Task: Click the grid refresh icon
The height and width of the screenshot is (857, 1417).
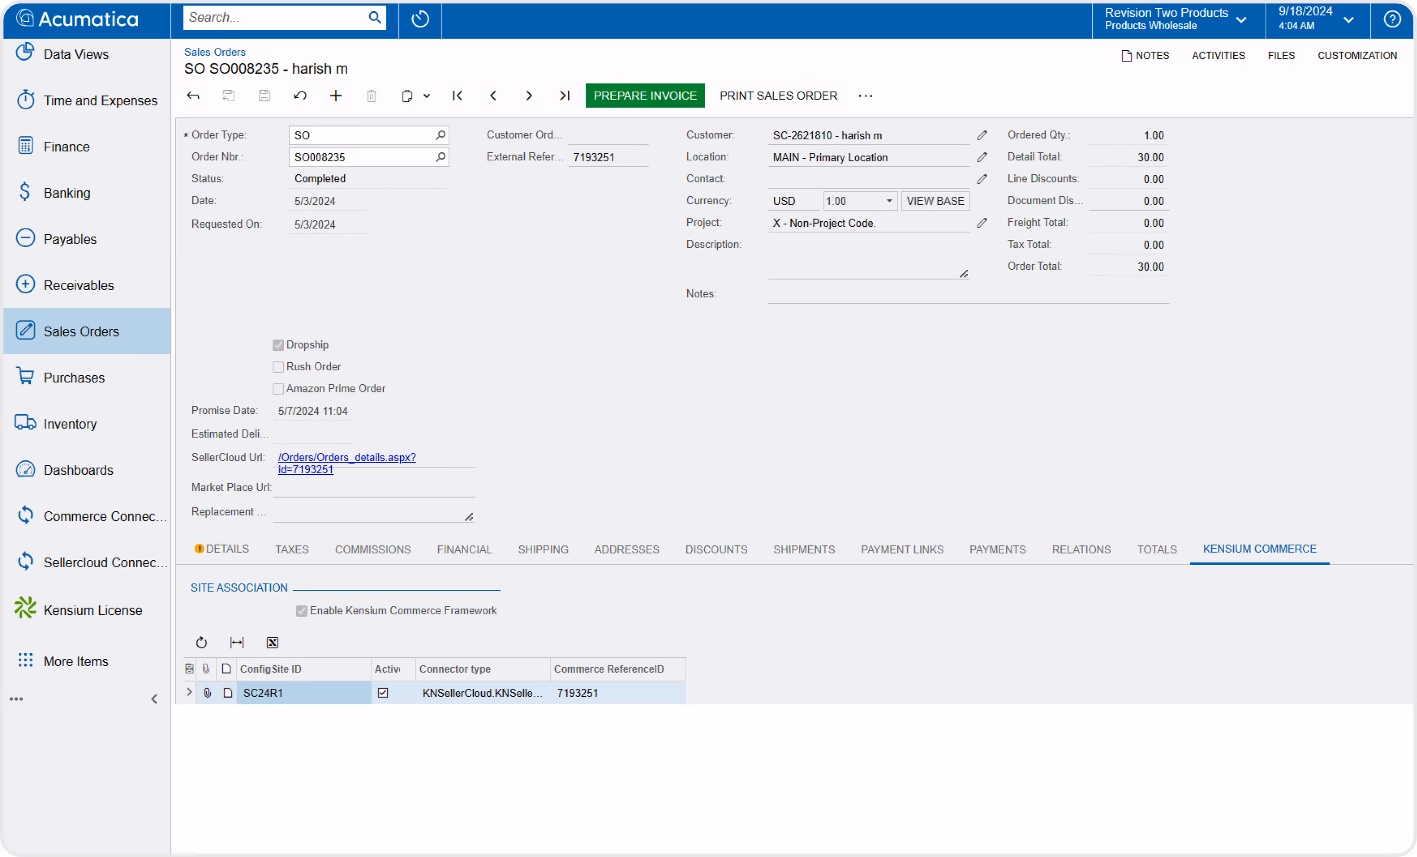Action: (201, 642)
